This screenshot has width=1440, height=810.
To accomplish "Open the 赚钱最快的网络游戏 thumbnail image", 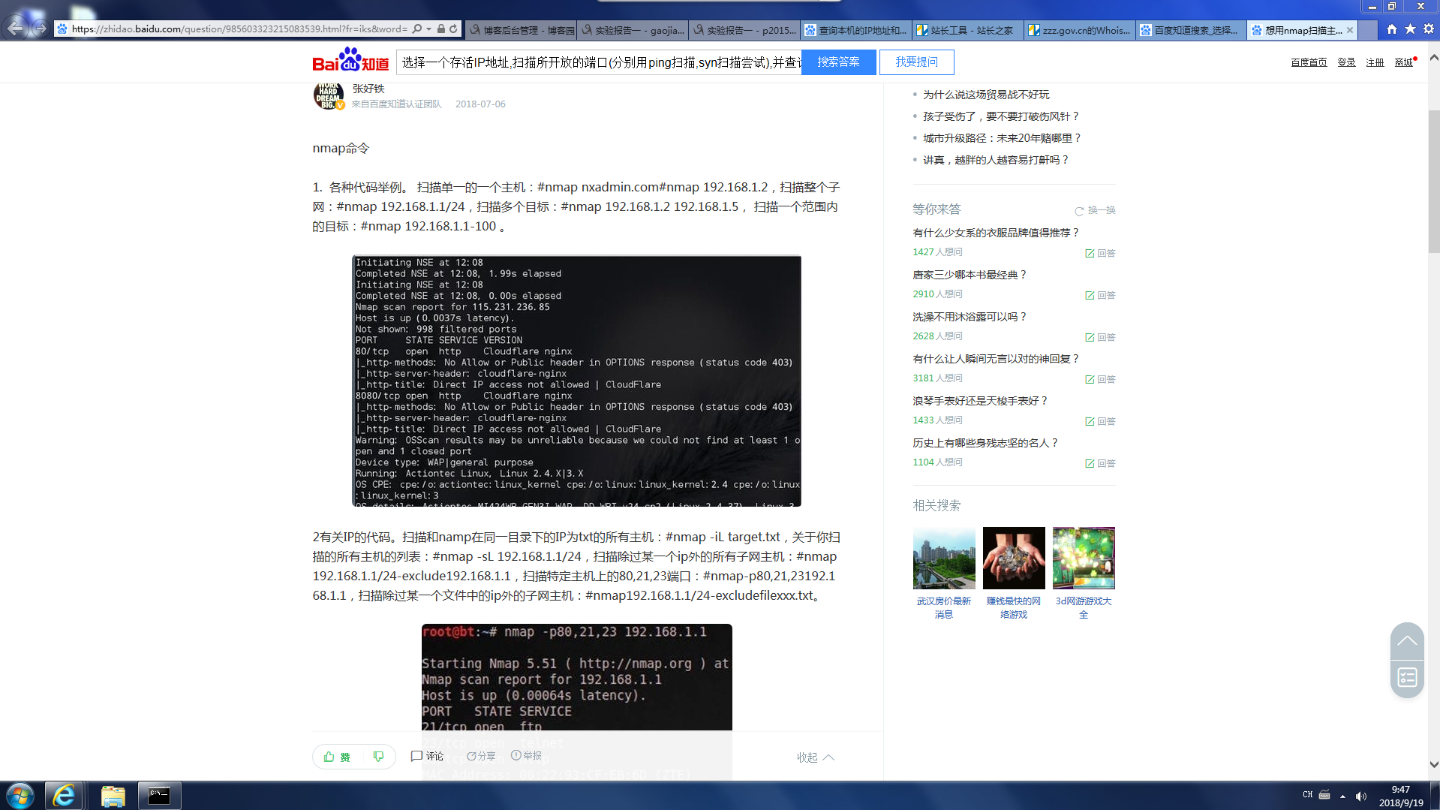I will (x=1014, y=558).
